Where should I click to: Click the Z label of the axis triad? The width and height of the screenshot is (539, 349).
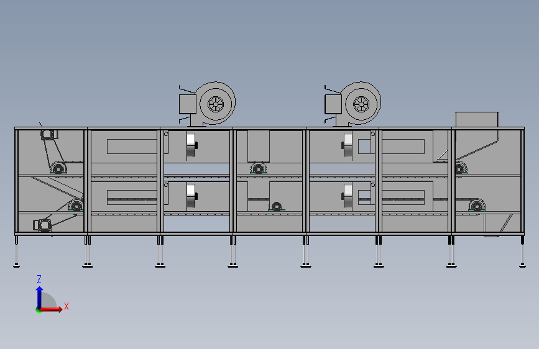pos(39,279)
